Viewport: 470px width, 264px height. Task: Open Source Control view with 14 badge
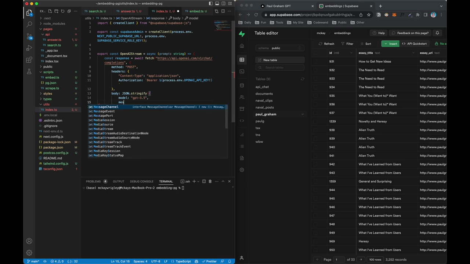[x=29, y=36]
